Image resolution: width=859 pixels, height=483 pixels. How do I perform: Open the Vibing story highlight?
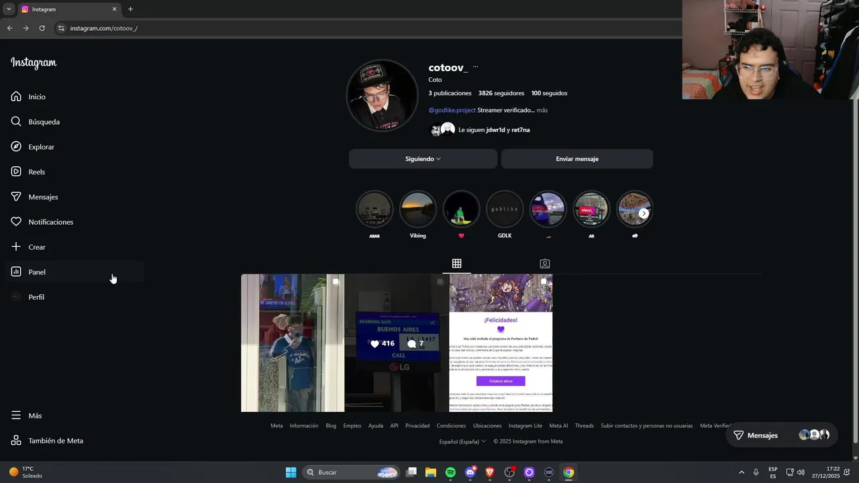[417, 209]
